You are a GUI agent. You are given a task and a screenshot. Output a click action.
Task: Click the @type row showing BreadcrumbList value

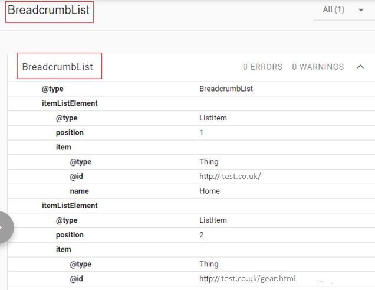pos(52,89)
